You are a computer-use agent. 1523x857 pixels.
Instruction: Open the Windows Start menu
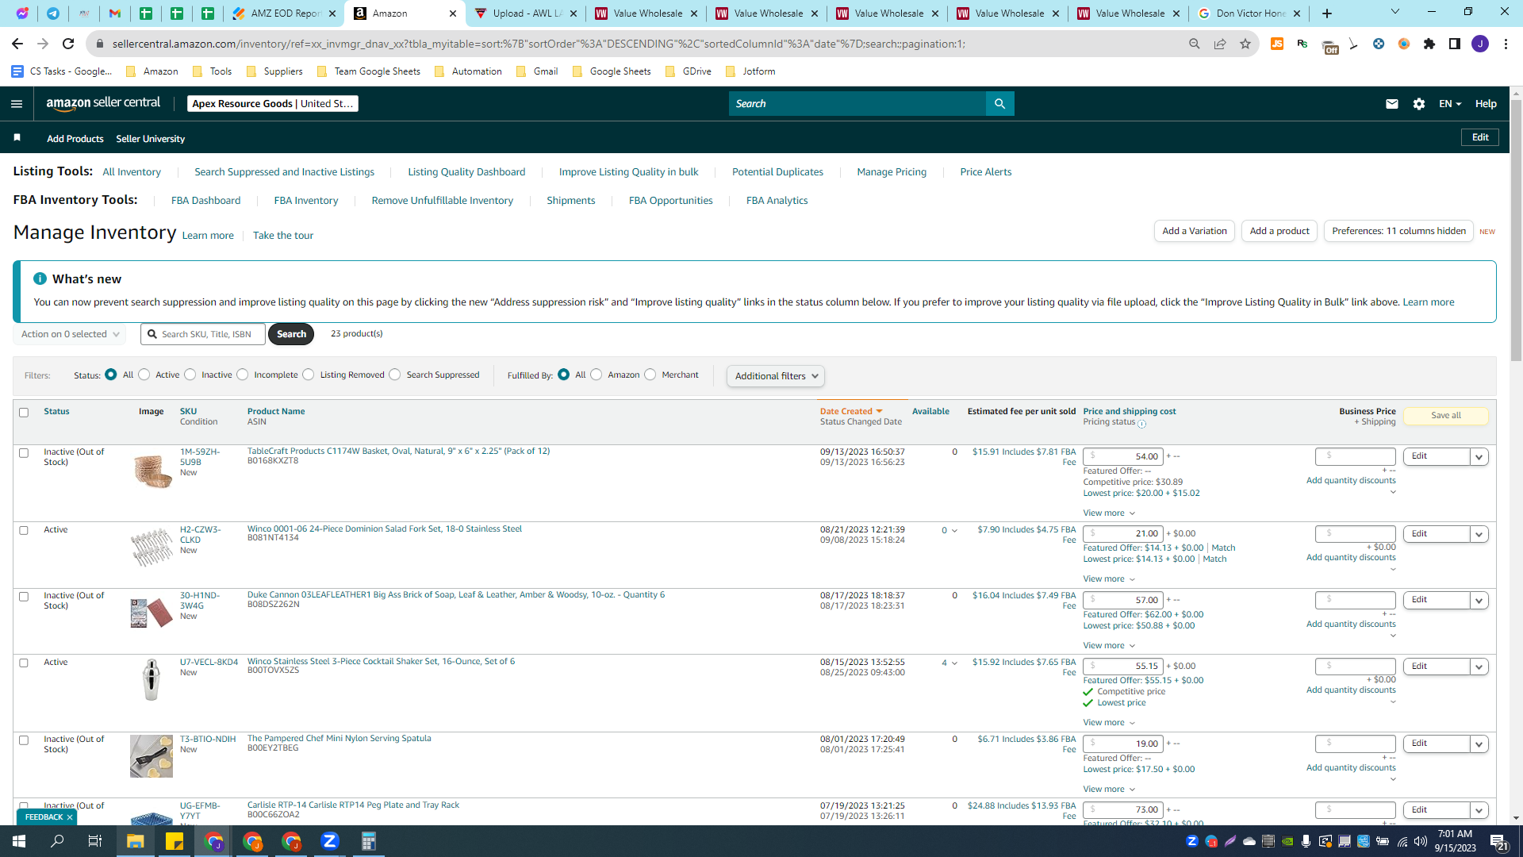pos(19,841)
